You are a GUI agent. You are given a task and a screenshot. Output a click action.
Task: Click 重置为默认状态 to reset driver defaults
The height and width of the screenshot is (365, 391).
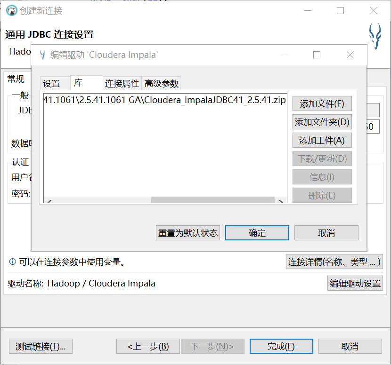coord(187,232)
